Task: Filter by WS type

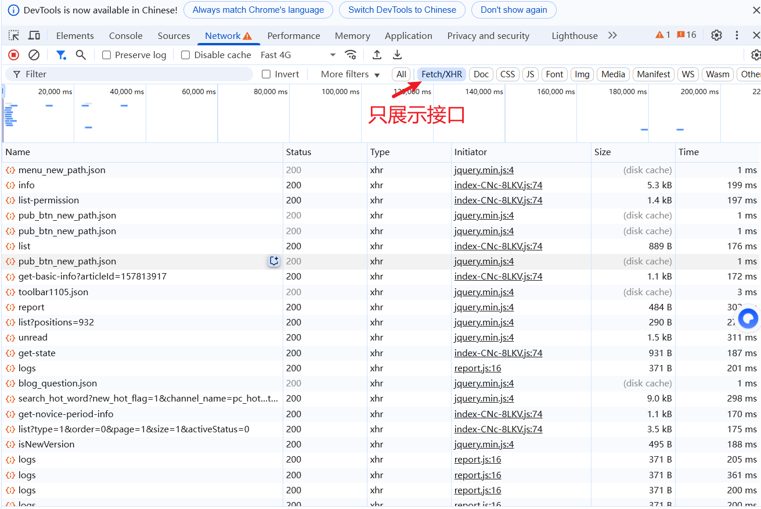Action: click(x=688, y=74)
